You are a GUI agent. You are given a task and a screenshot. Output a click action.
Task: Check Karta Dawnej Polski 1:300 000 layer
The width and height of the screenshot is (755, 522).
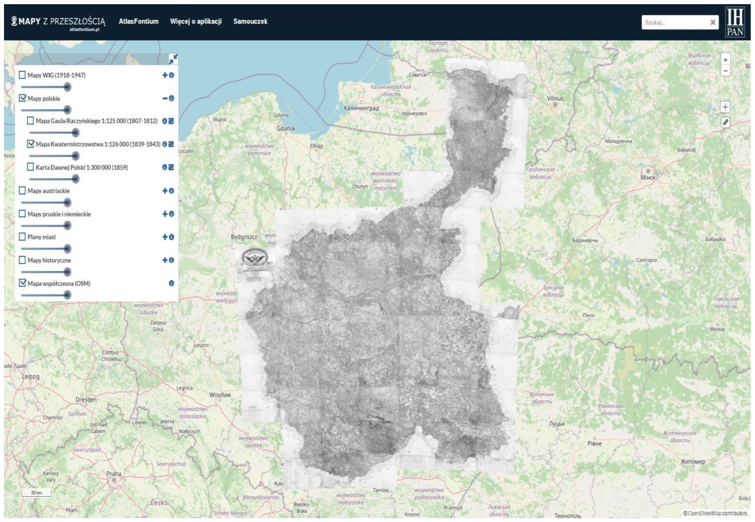coord(31,167)
